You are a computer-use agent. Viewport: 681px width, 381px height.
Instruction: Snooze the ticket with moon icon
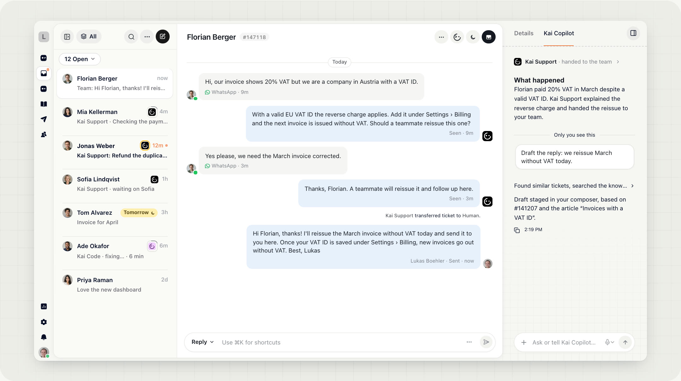pos(473,37)
